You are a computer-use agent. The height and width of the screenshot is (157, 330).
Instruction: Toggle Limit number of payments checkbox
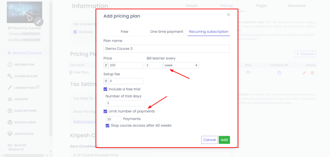105,111
